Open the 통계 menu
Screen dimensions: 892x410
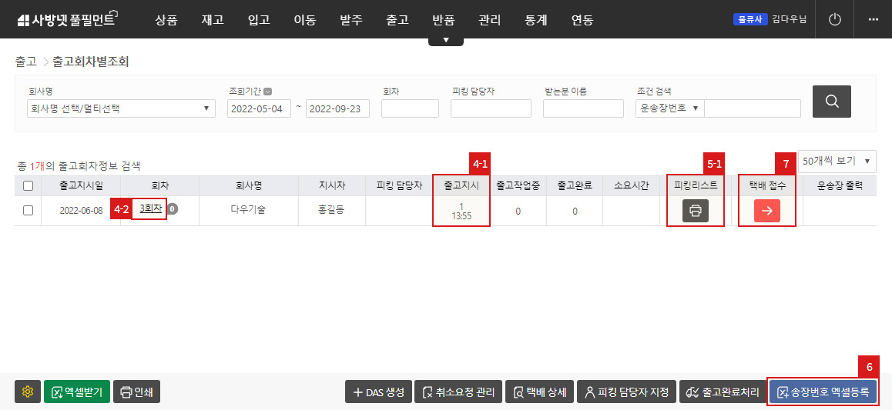tap(536, 21)
